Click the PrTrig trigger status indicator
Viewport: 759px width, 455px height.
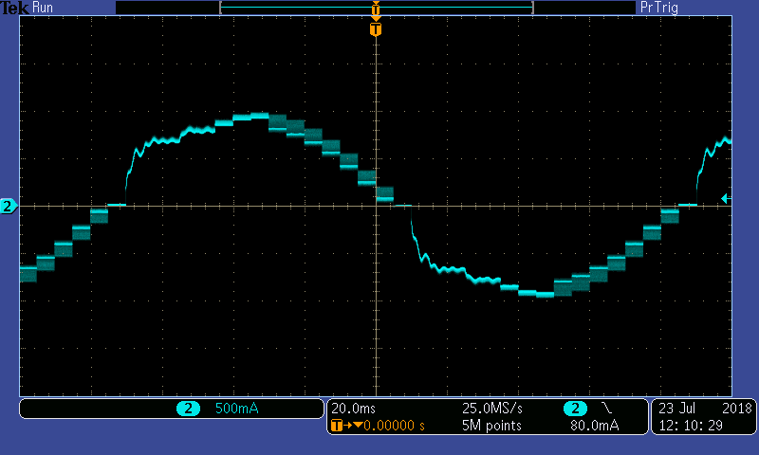660,8
